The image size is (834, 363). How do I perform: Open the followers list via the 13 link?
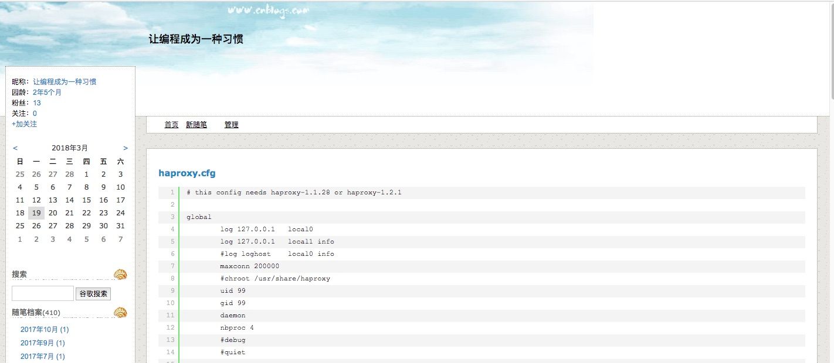pos(37,102)
